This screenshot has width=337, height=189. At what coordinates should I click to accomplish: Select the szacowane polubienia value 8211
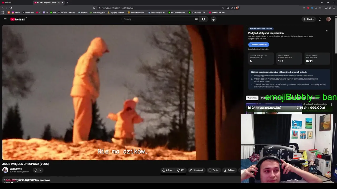pyautogui.click(x=309, y=61)
